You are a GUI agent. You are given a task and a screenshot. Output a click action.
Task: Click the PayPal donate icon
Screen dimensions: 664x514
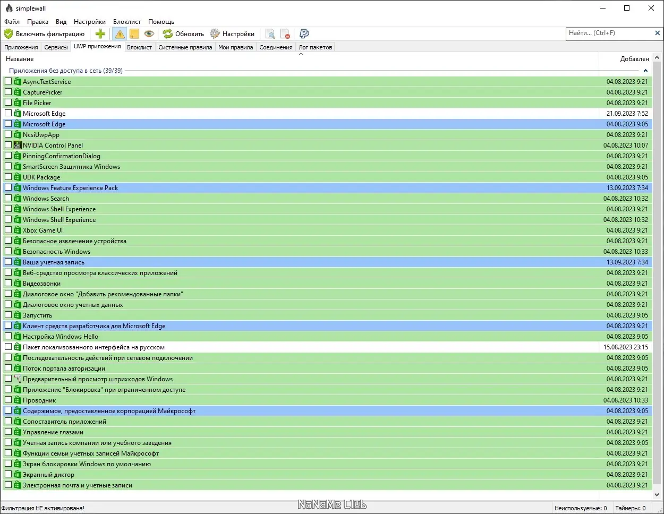pyautogui.click(x=304, y=34)
